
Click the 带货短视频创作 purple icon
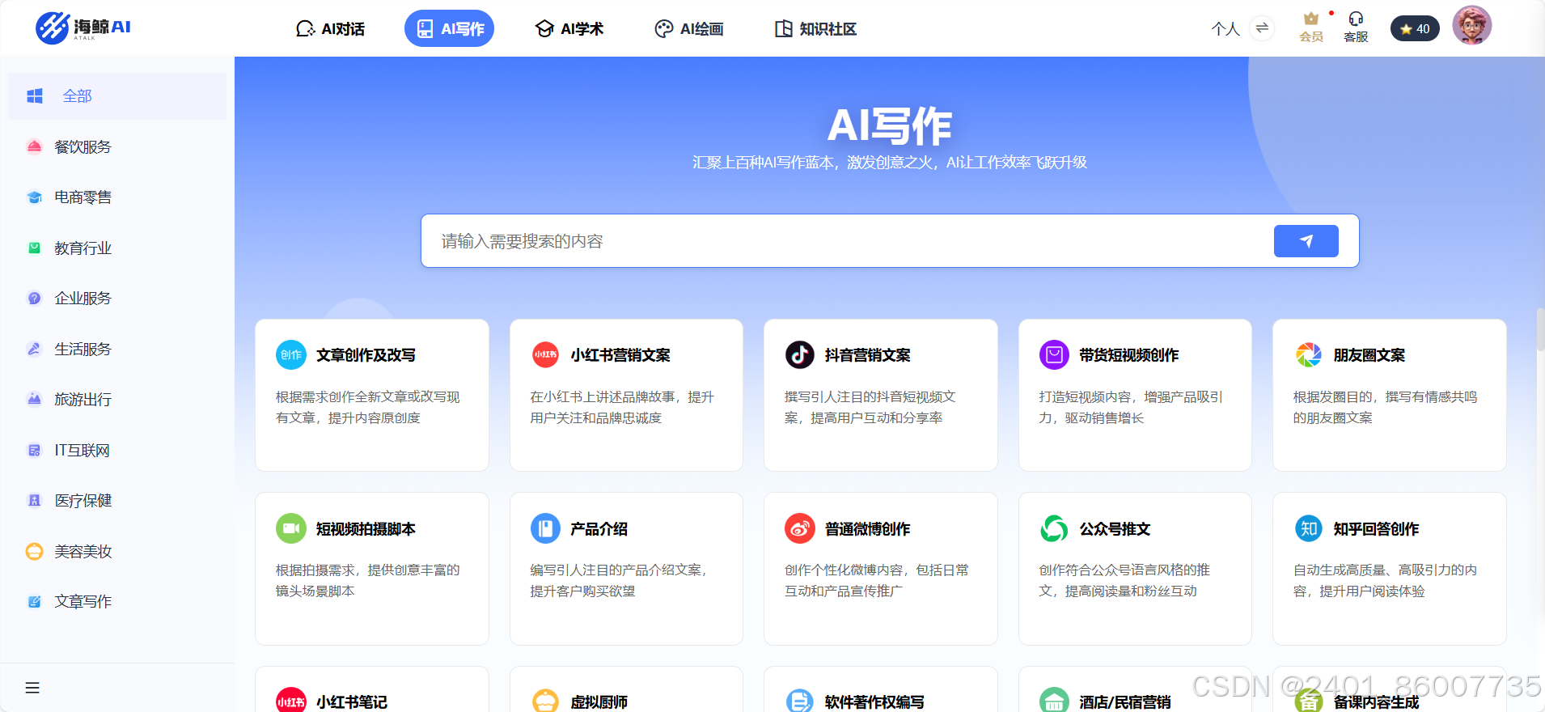[1054, 354]
